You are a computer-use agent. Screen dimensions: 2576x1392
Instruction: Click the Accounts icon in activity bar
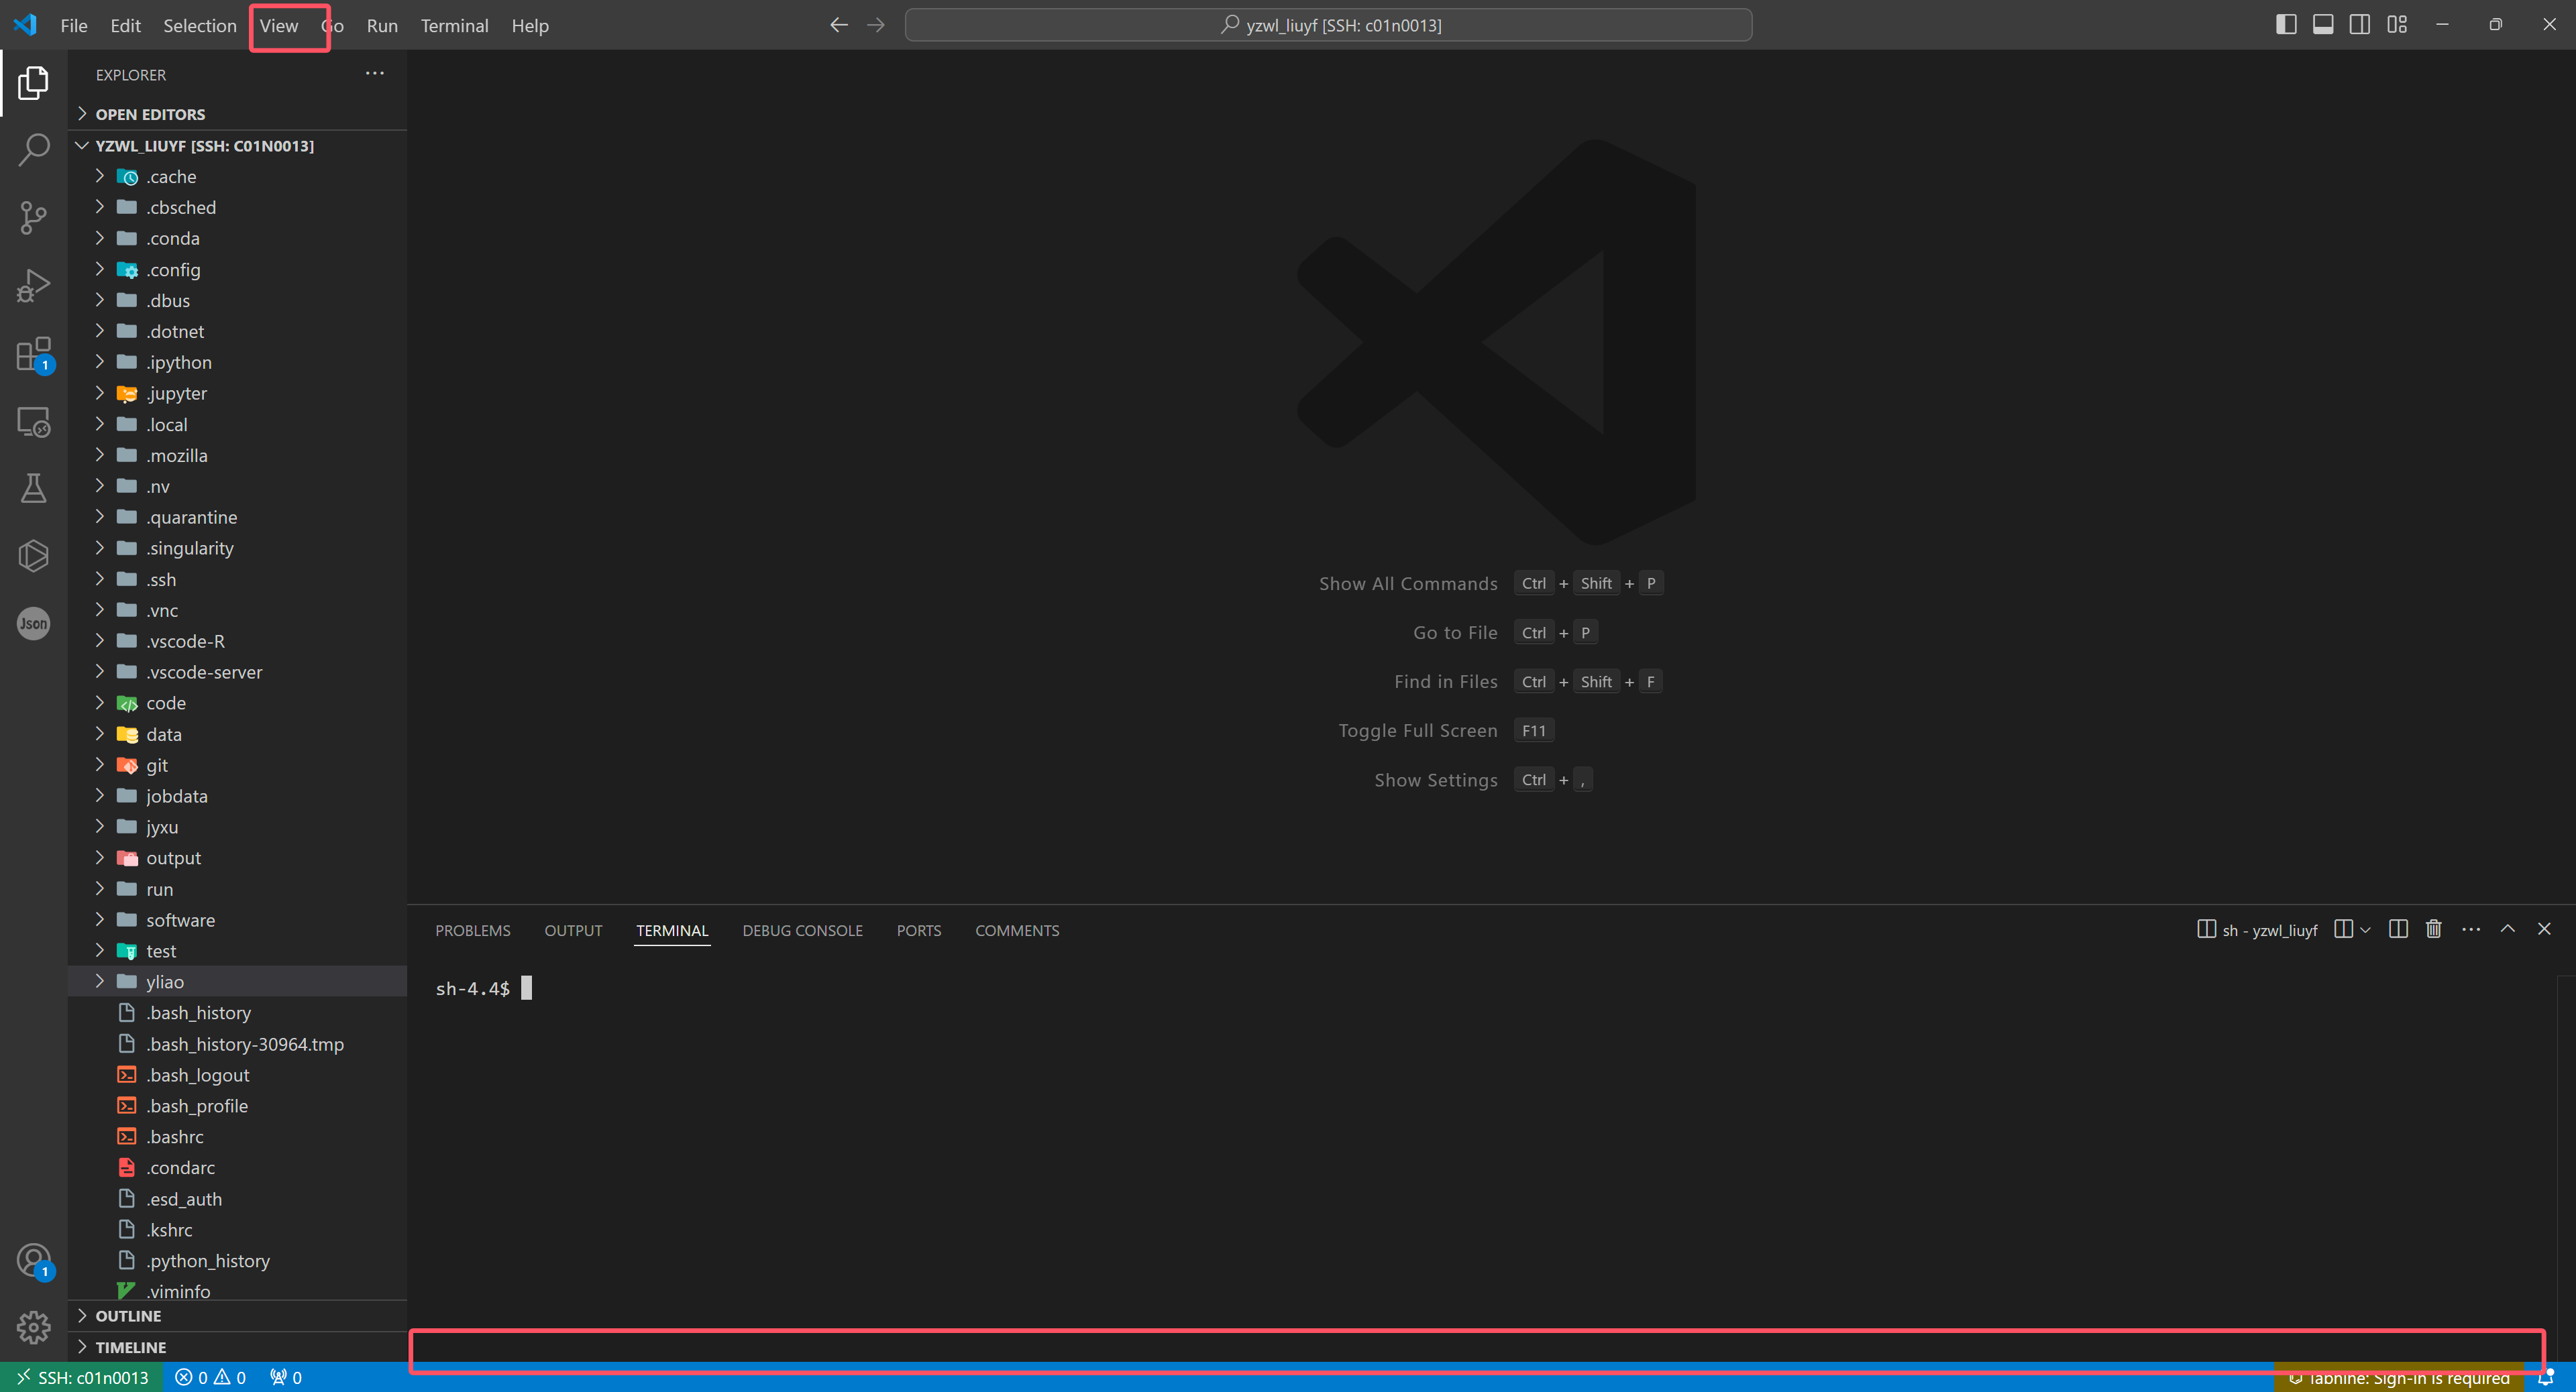(34, 1259)
